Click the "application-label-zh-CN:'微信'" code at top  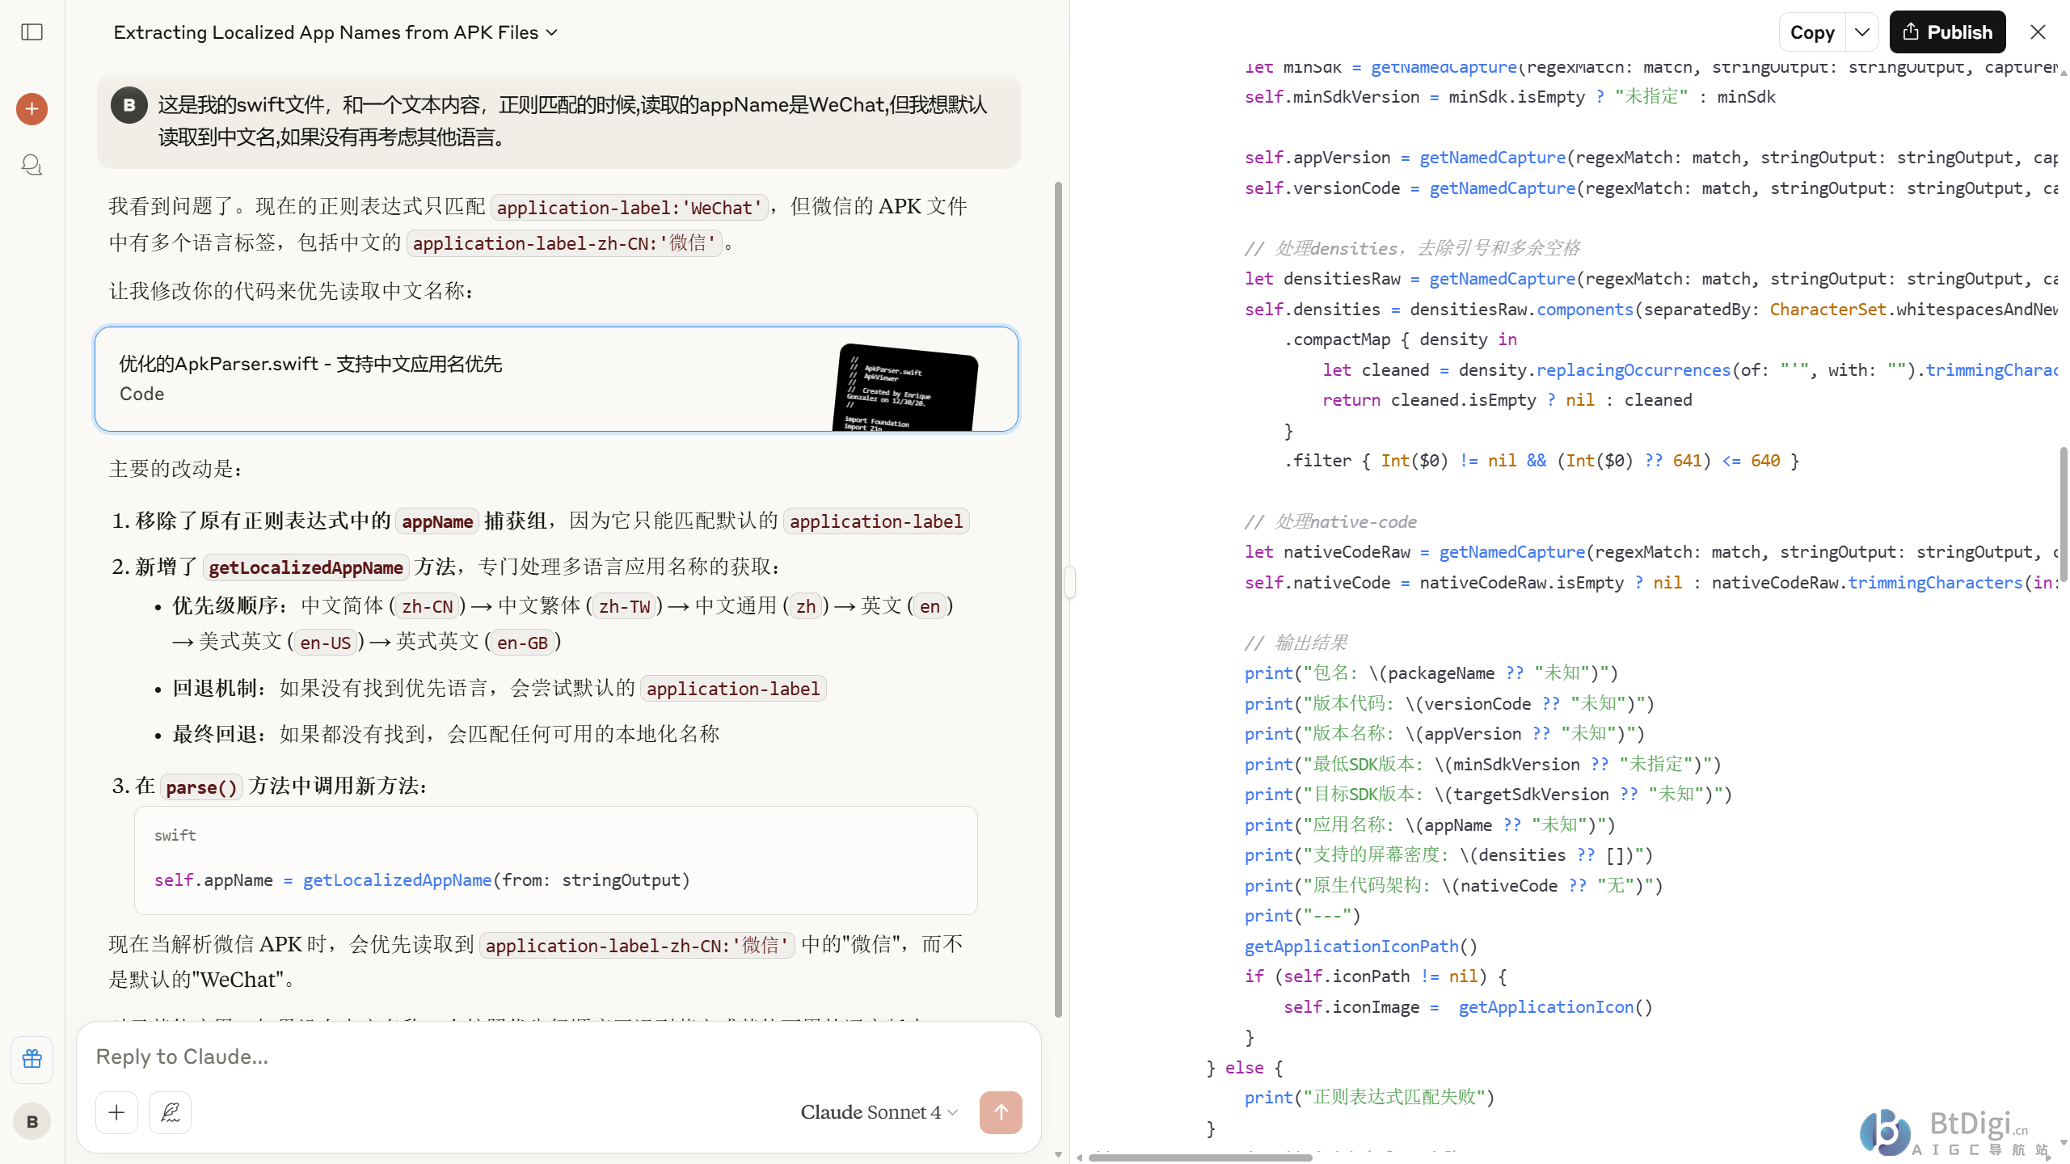[x=563, y=243]
